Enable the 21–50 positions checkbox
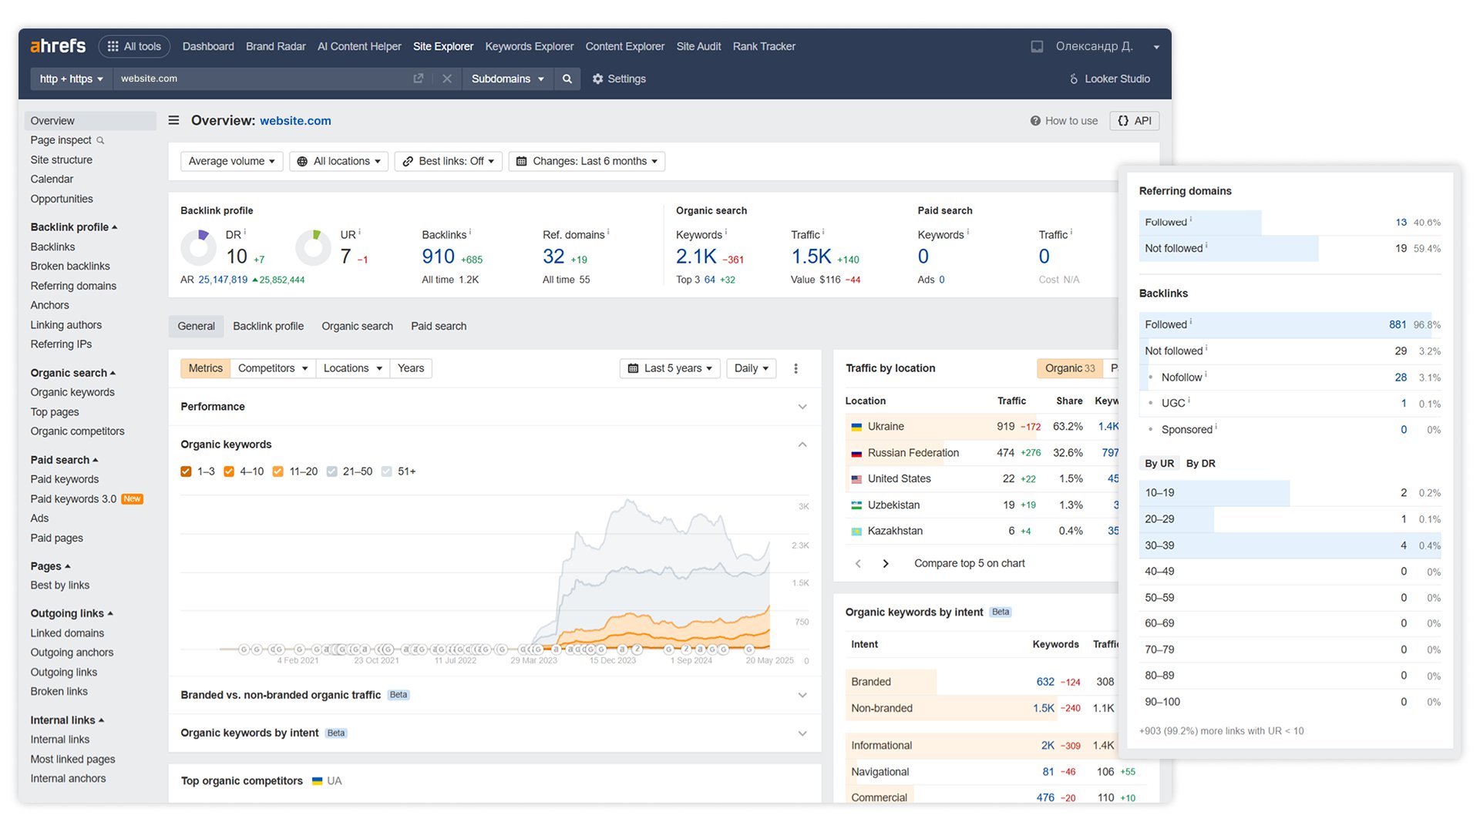Viewport: 1480px width, 832px height. pos(332,471)
